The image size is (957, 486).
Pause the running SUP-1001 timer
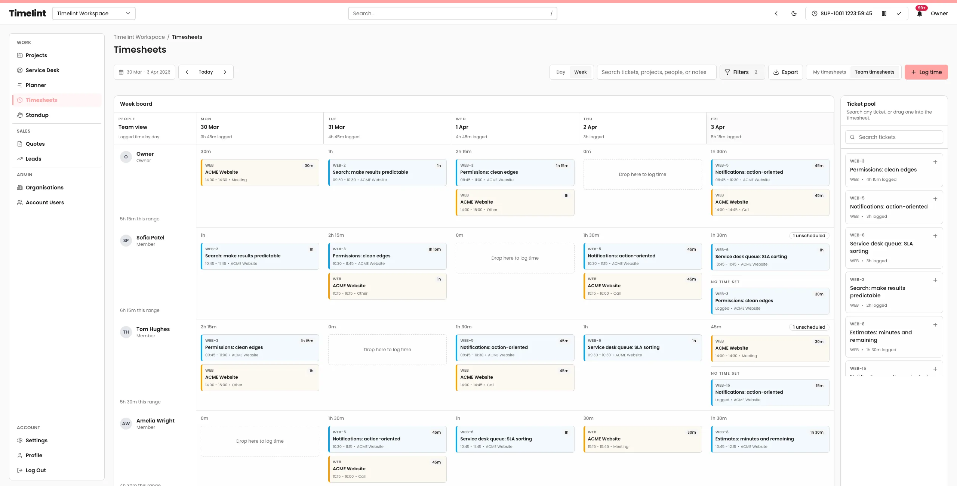pos(884,13)
